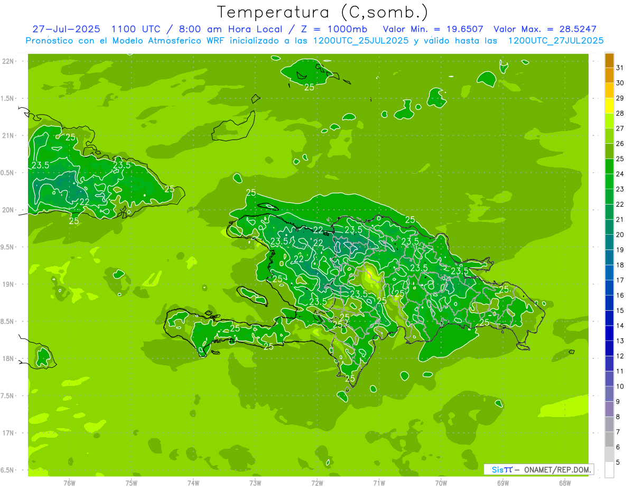Click the '70W' longitude axis label

pyautogui.click(x=441, y=483)
